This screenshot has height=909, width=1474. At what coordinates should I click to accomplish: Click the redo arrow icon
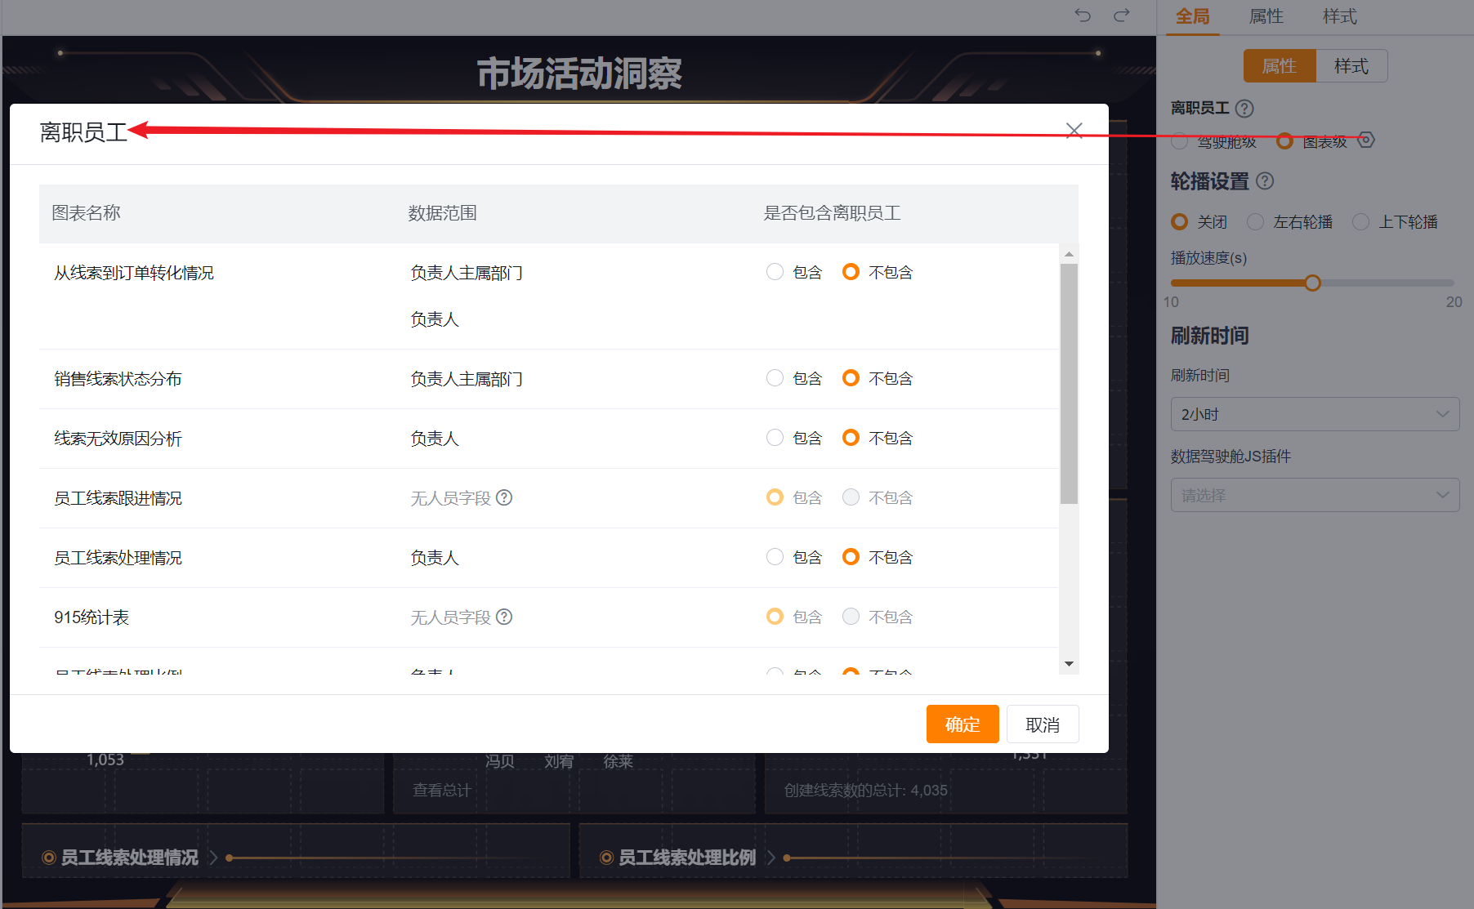click(1122, 16)
